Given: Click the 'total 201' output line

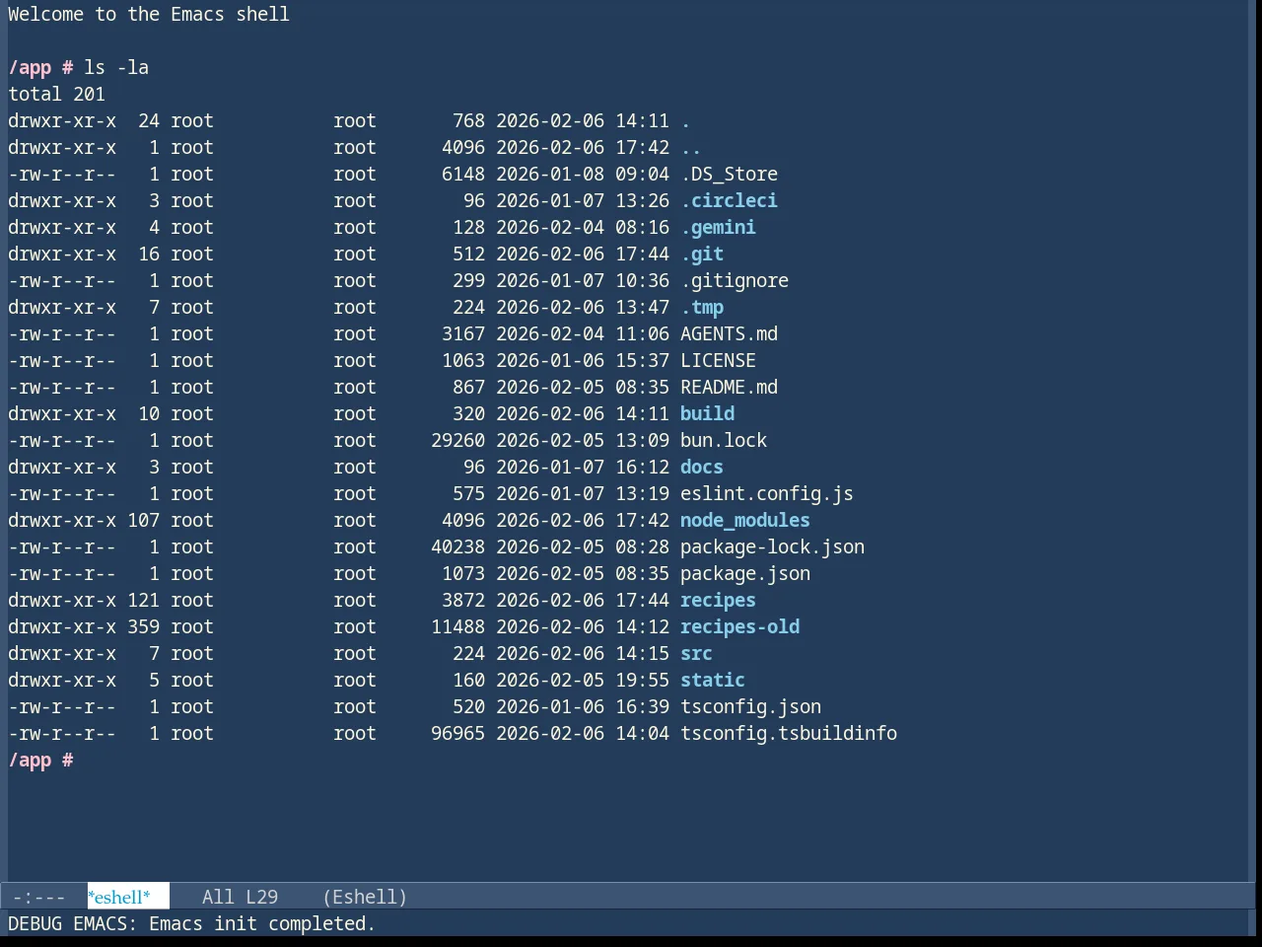Looking at the screenshot, I should pyautogui.click(x=56, y=94).
